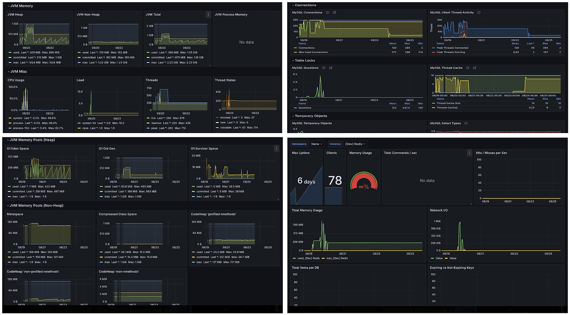Sort MySQL Connections legend by Max
The image size is (570, 315).
pyautogui.click(x=407, y=44)
